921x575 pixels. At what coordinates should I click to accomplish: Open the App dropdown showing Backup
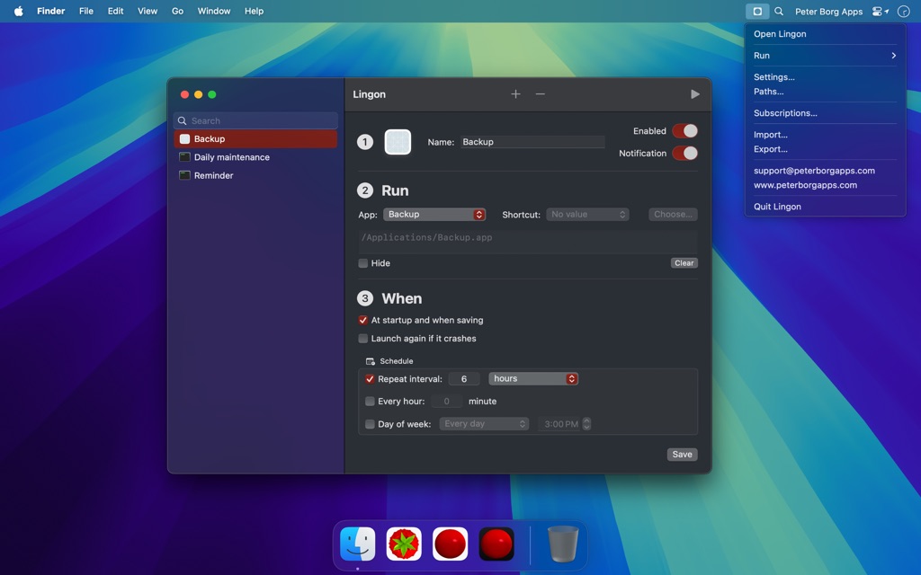pyautogui.click(x=434, y=214)
